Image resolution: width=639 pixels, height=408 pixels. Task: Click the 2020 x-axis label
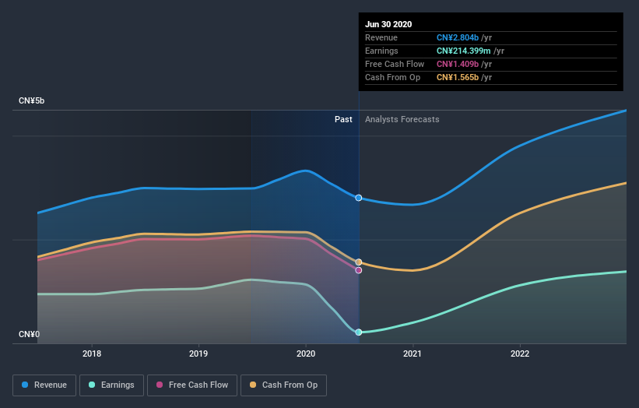click(306, 353)
